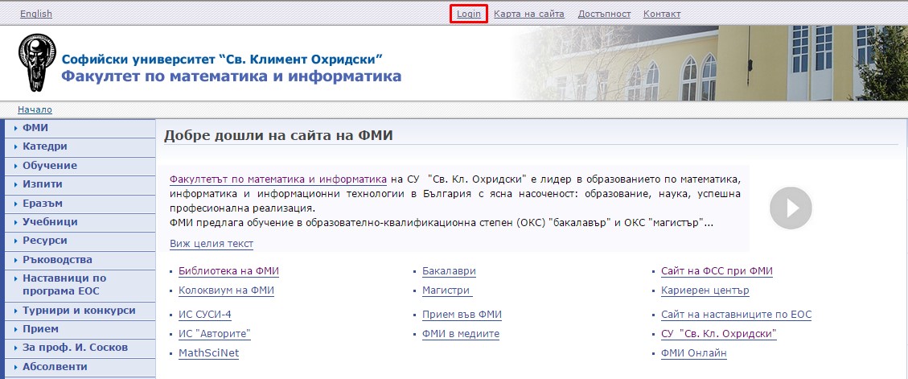The height and width of the screenshot is (379, 908).
Task: Click the faculty building banner photo
Action: pyautogui.click(x=709, y=63)
